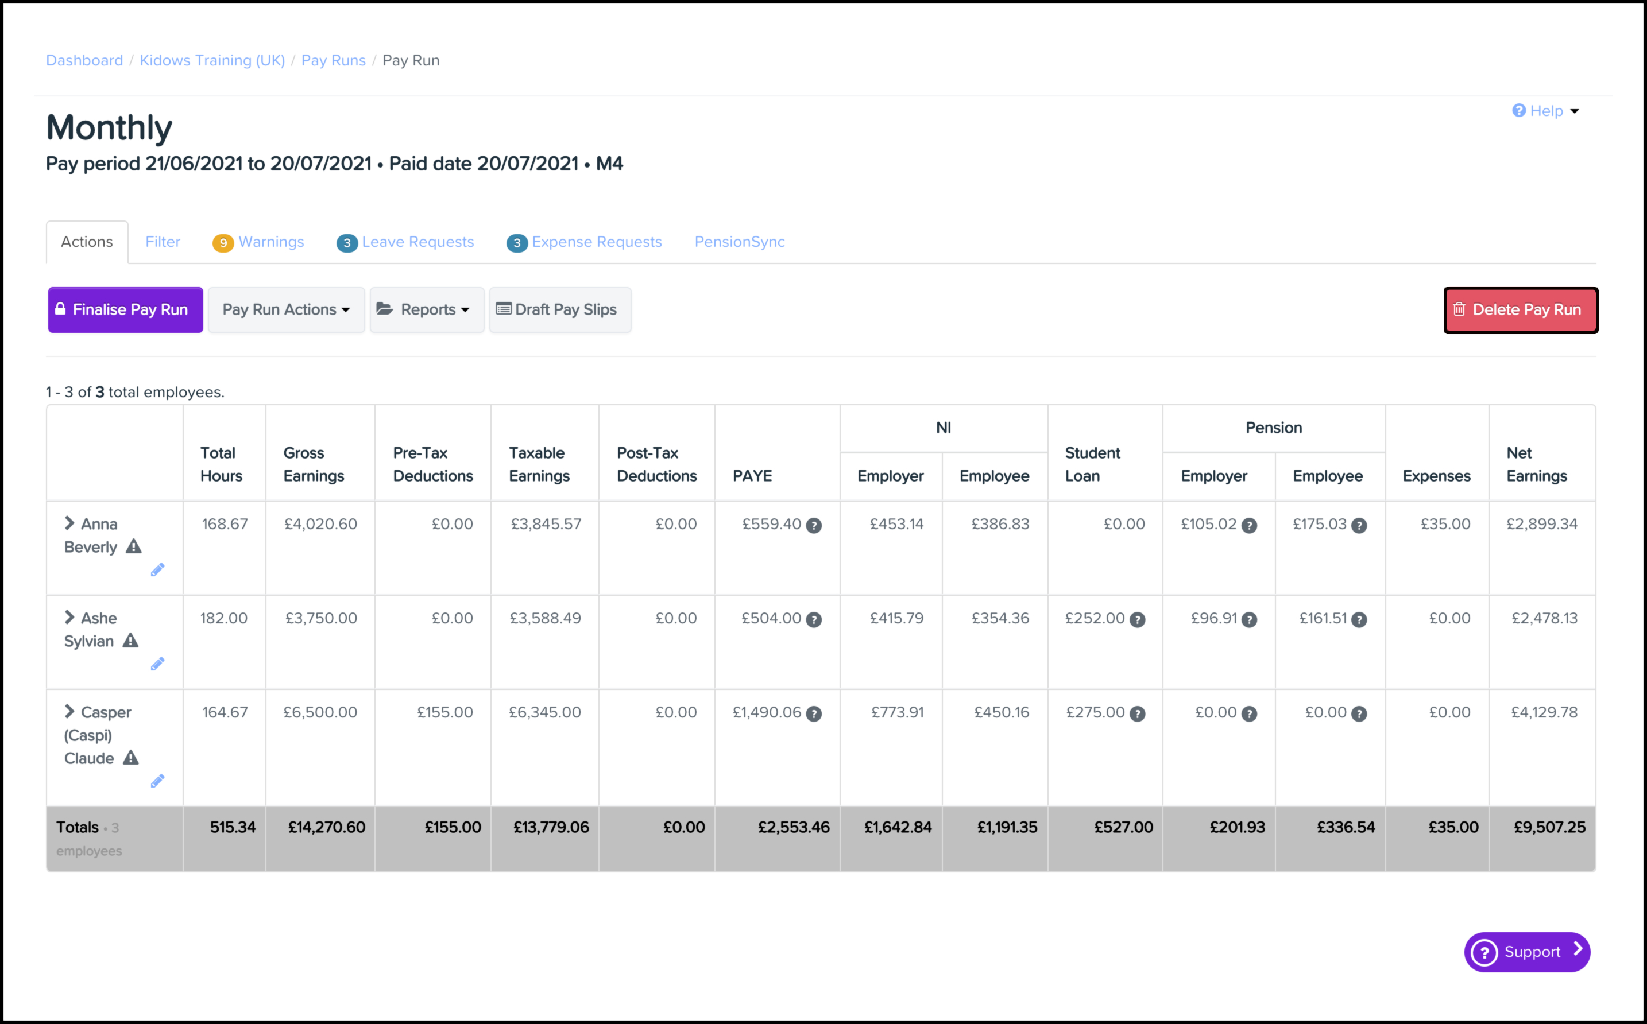
Task: Click warning triangle beside Ashe Sylvian
Action: [x=130, y=641]
